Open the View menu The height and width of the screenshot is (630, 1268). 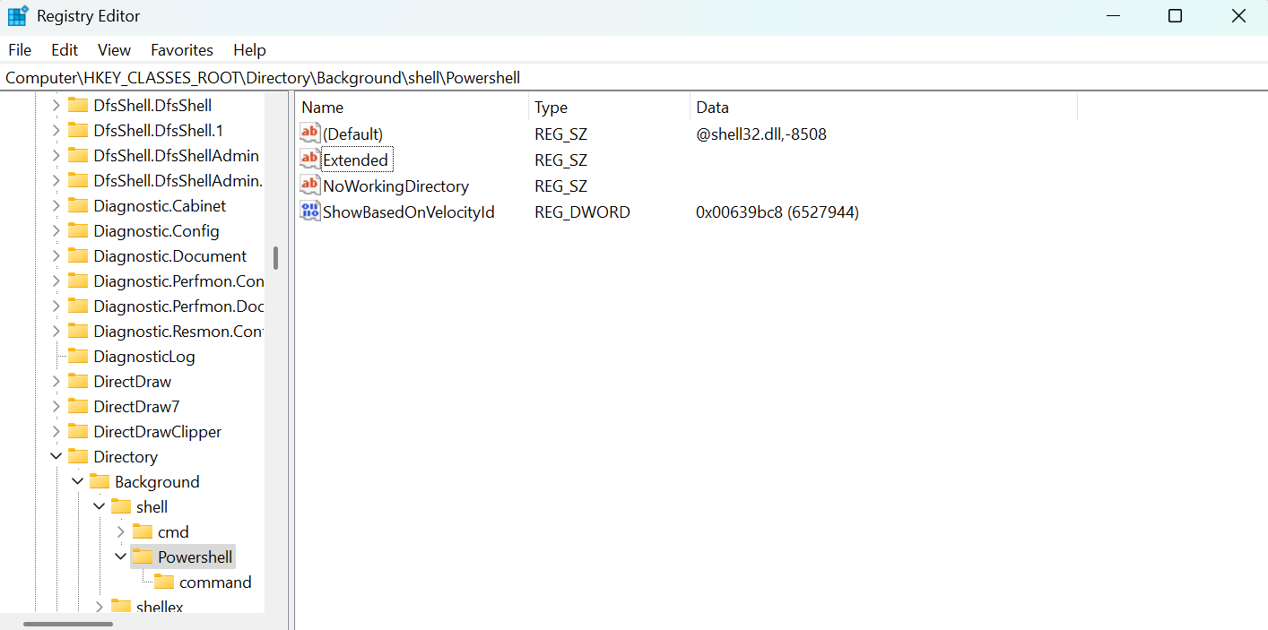[113, 49]
